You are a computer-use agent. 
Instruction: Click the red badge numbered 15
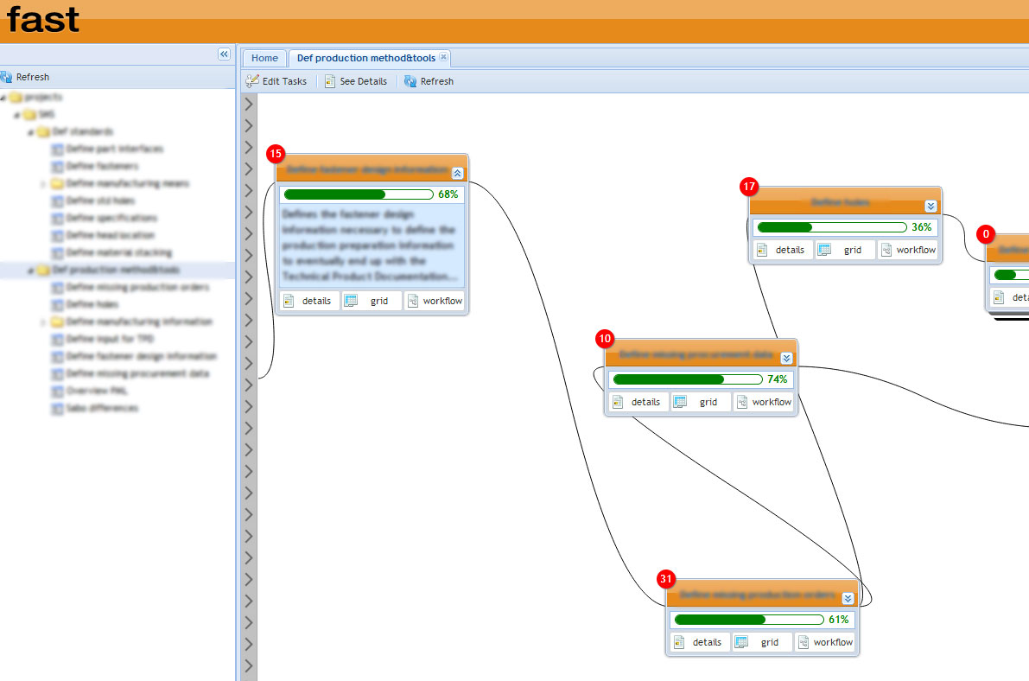point(276,155)
